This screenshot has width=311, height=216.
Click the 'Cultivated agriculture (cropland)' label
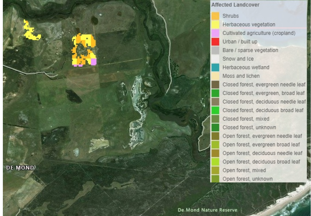coord(259,33)
